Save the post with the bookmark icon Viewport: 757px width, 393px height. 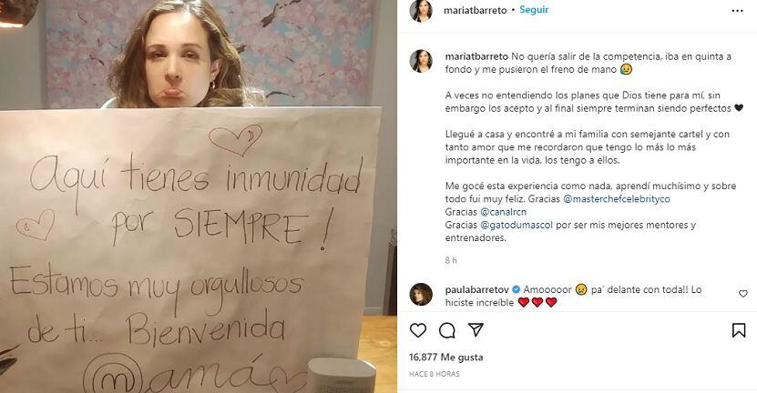tap(739, 330)
